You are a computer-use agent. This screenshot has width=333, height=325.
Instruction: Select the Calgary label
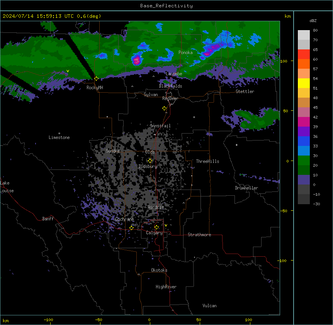[154, 233]
